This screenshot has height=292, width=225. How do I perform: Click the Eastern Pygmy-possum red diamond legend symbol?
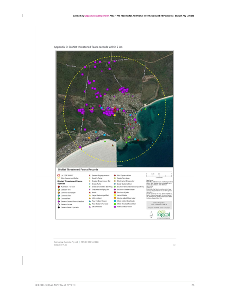coord(90,175)
